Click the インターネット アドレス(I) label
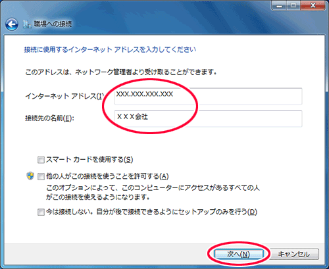The width and height of the screenshot is (329, 269). [64, 96]
